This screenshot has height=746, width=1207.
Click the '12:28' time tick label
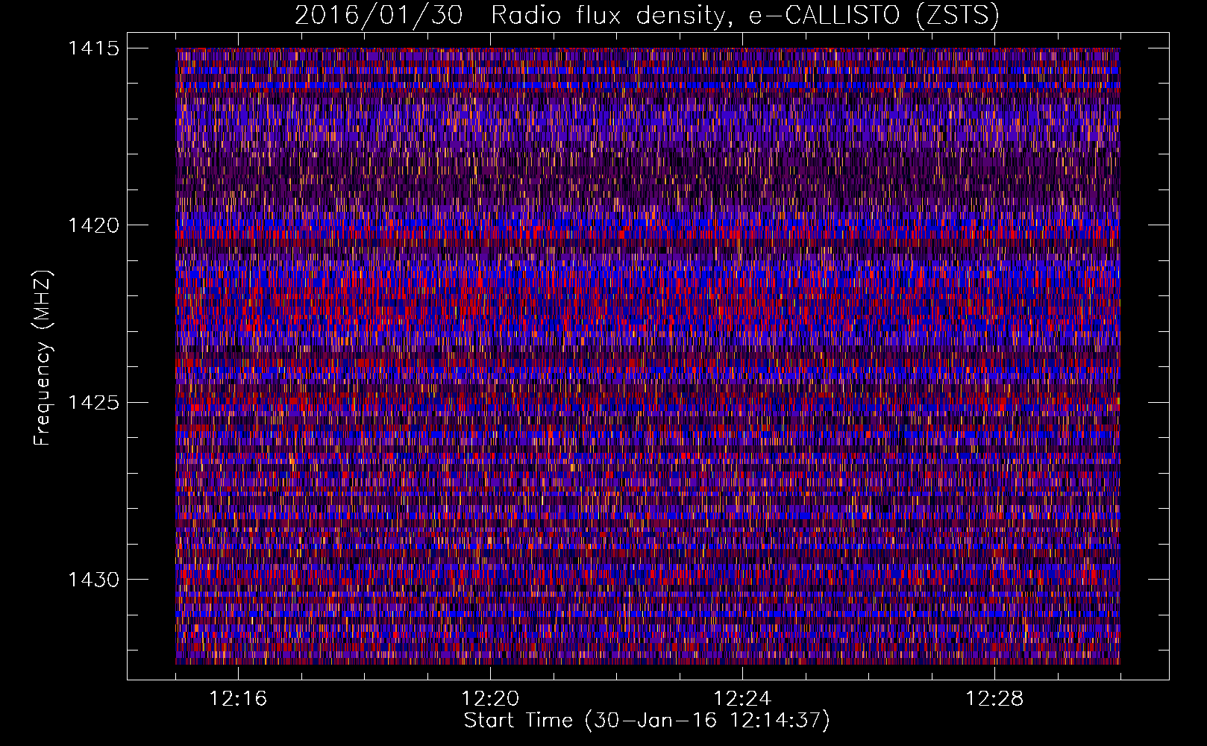click(x=995, y=698)
